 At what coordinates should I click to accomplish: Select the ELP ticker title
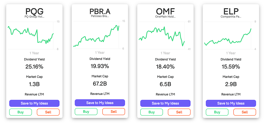[231, 11]
